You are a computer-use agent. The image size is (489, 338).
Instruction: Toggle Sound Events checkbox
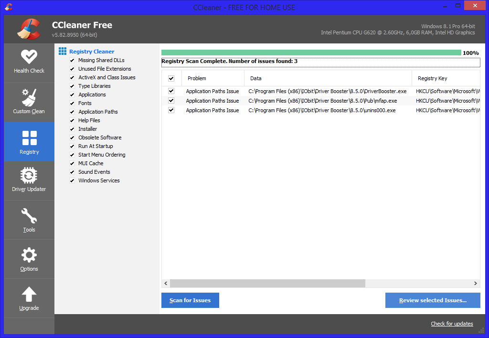pyautogui.click(x=72, y=172)
